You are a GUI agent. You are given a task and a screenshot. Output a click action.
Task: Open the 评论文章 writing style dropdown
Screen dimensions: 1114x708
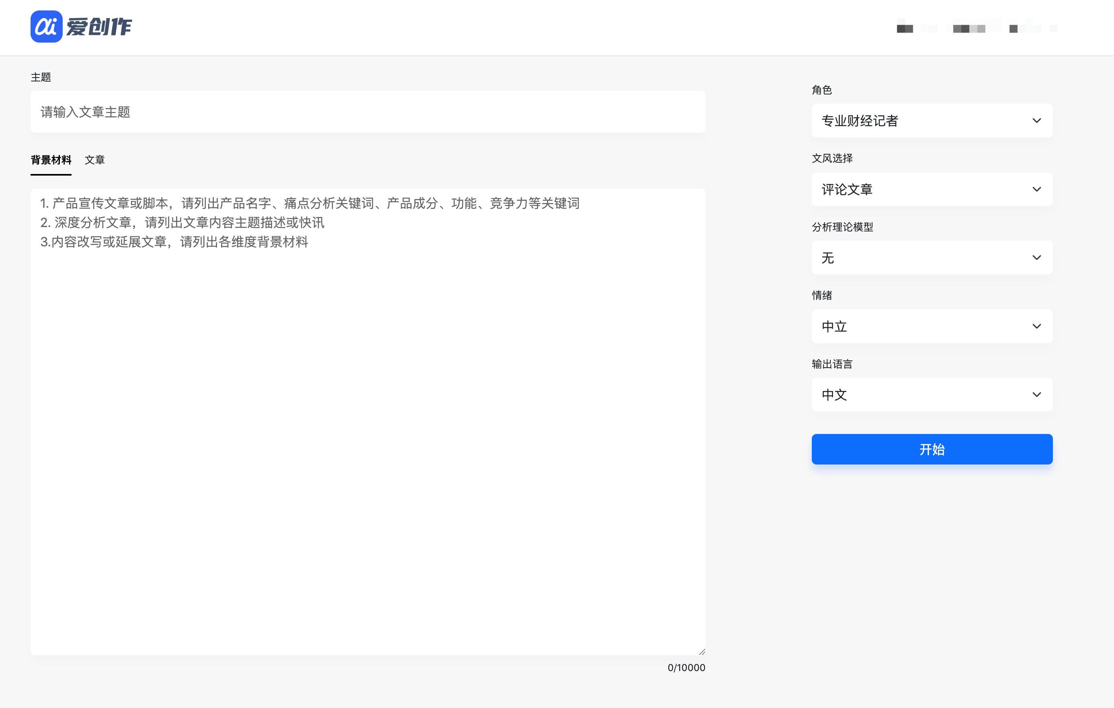921,189
